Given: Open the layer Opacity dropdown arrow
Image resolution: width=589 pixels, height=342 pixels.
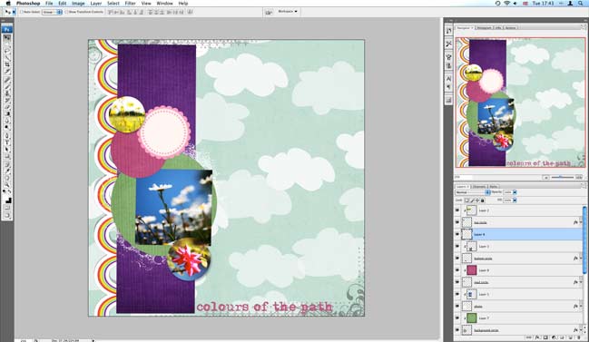Looking at the screenshot, I should 515,192.
